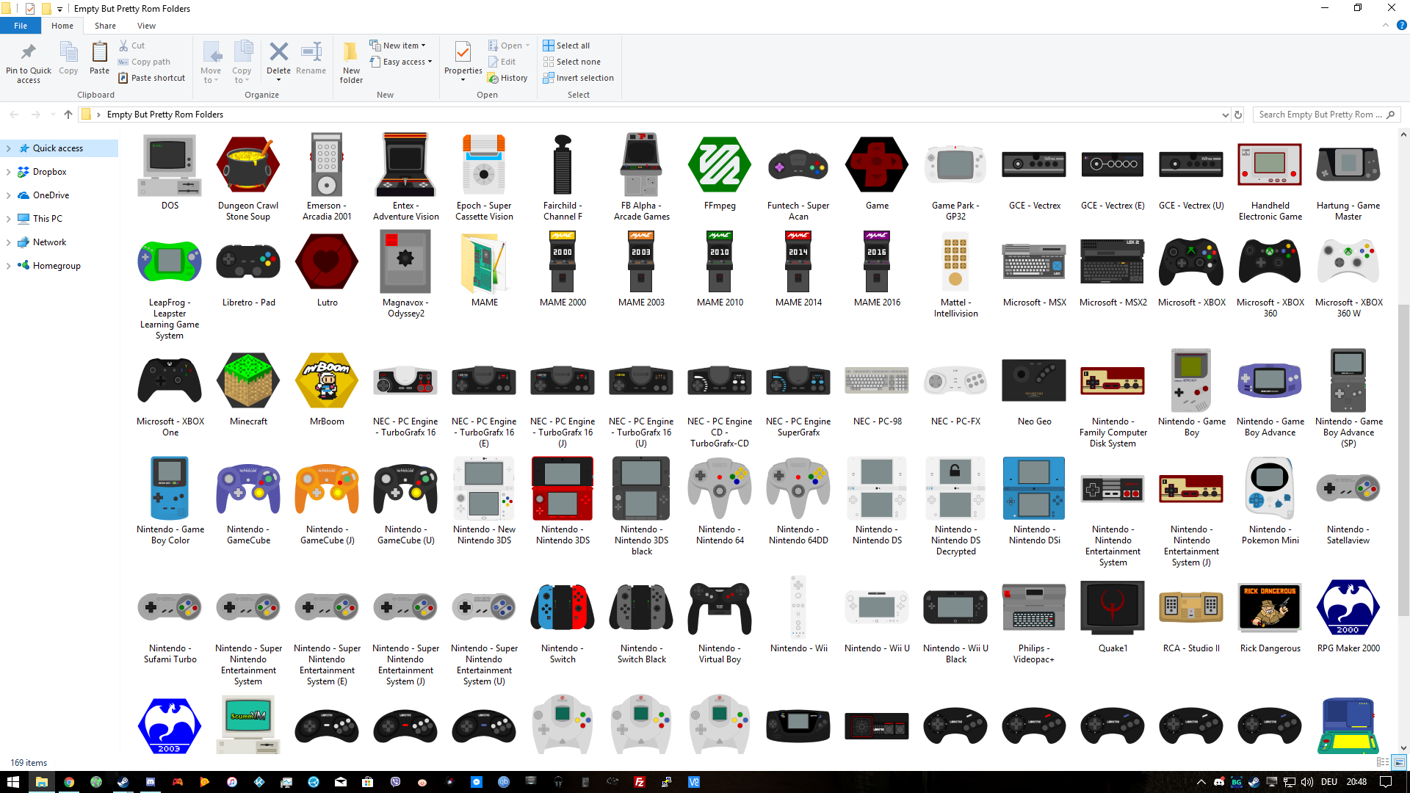Switch to the View tab
The image size is (1410, 793).
click(x=146, y=25)
